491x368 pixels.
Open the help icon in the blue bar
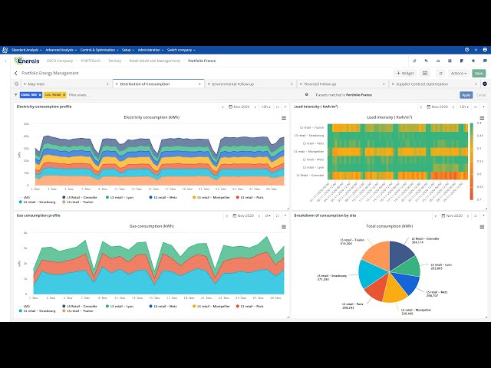[467, 50]
